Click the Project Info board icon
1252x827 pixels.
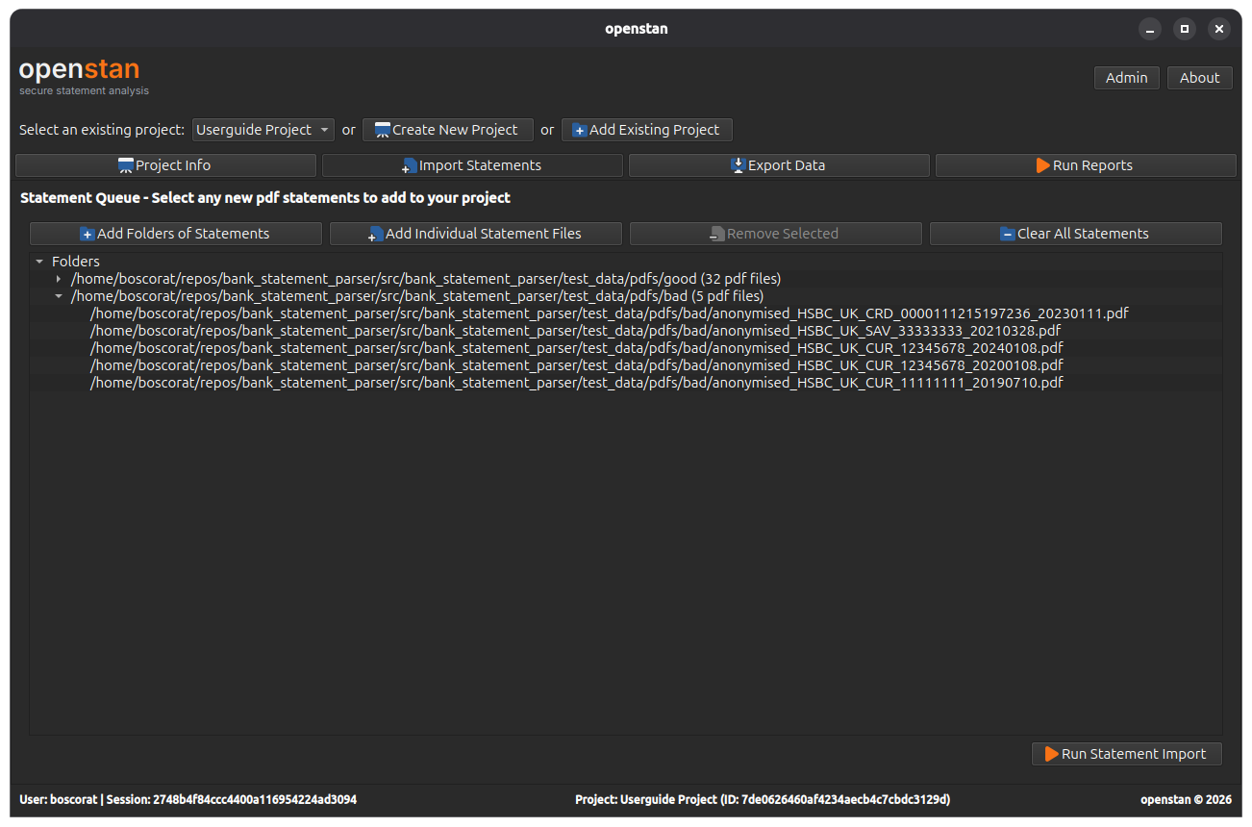[x=126, y=165]
